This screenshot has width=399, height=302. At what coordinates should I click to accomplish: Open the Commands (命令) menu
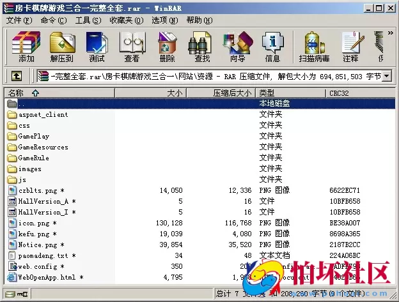pyautogui.click(x=54, y=20)
